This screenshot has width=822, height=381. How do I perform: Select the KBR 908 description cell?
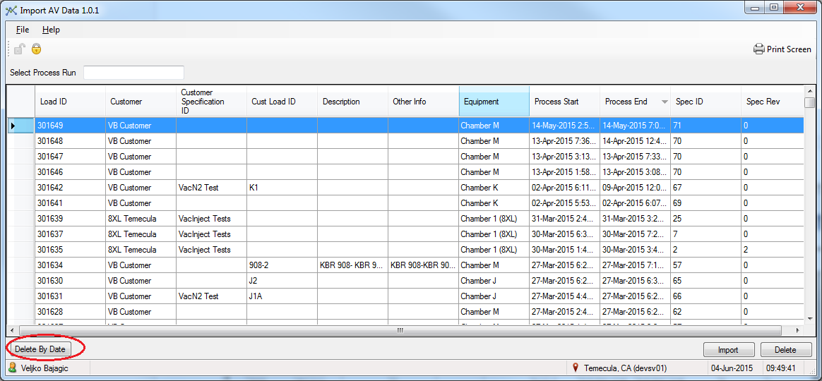pos(352,265)
